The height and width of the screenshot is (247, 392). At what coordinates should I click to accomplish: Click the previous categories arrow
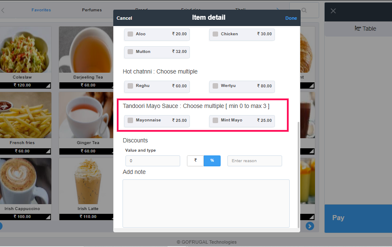click(x=3, y=10)
